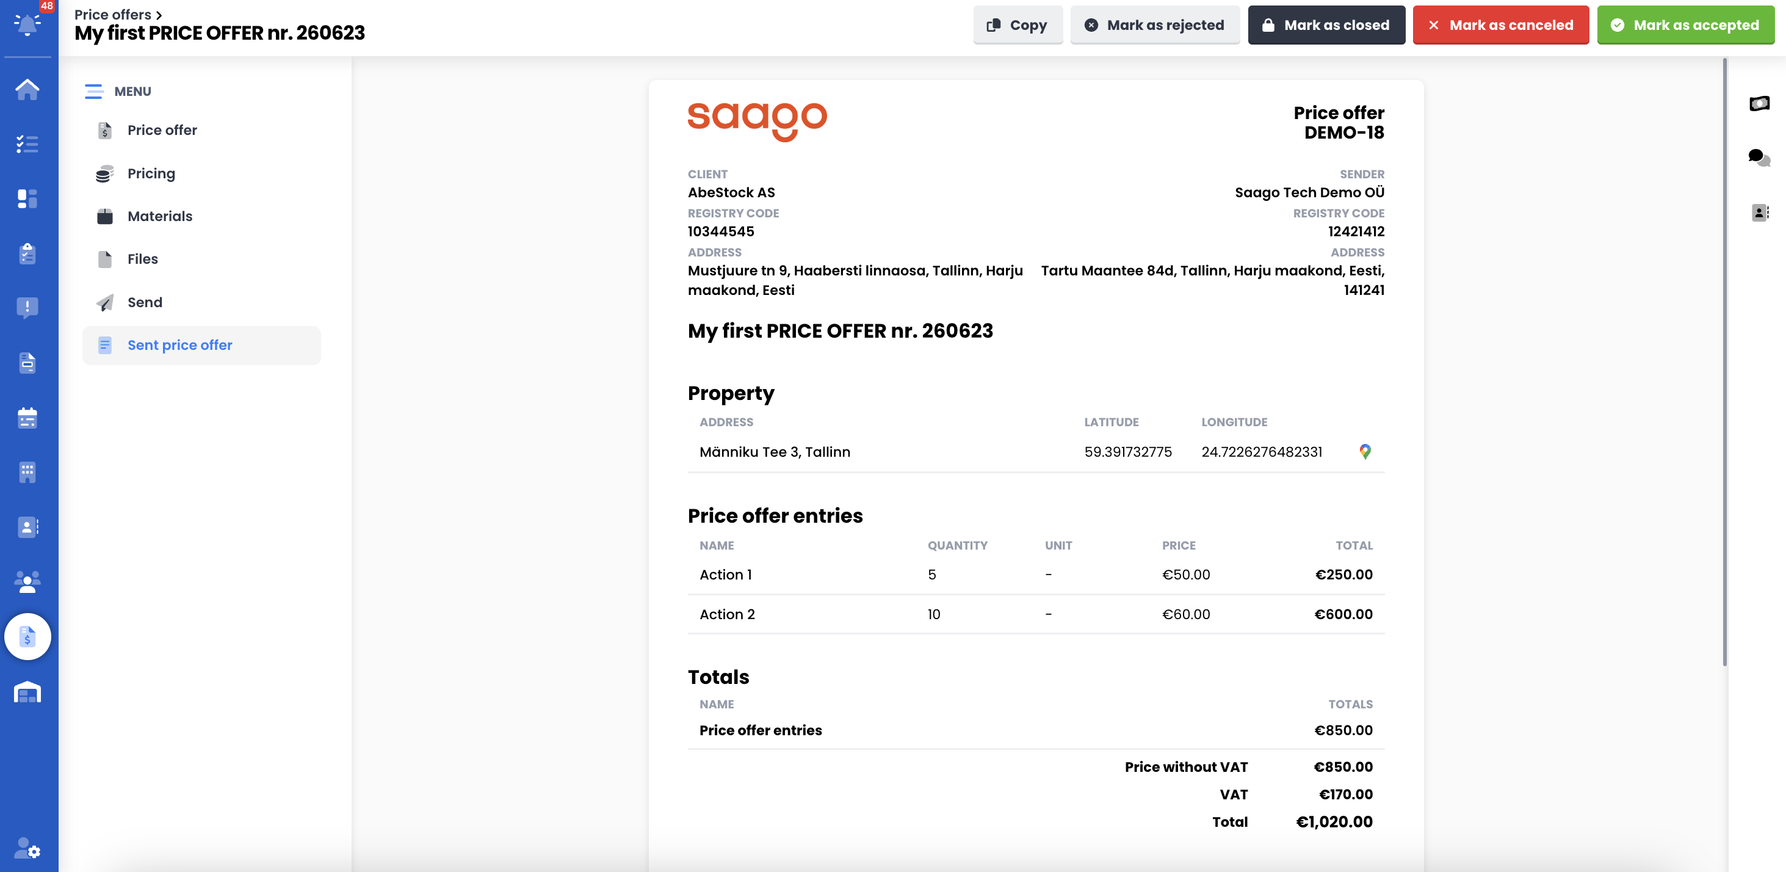Open the team members icon in sidebar
This screenshot has width=1786, height=872.
point(27,583)
